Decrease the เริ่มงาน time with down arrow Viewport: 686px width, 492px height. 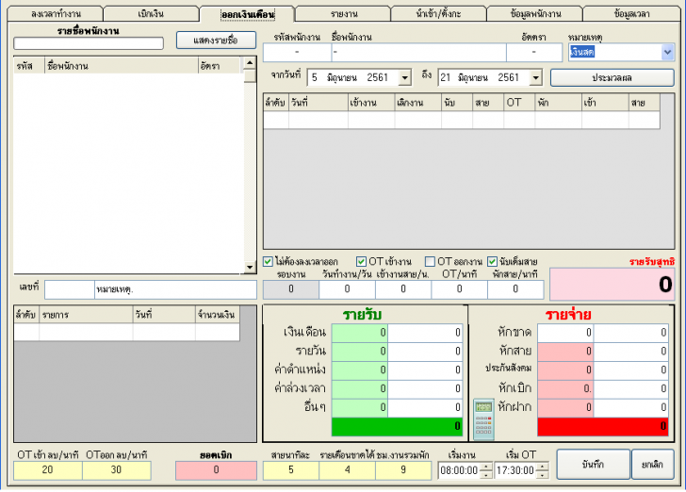point(486,474)
